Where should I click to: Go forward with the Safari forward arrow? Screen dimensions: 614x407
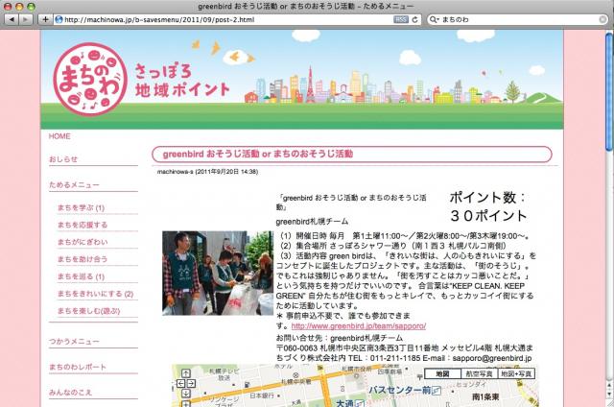coord(26,19)
